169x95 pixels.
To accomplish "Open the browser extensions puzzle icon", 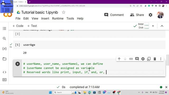I will [156, 6].
